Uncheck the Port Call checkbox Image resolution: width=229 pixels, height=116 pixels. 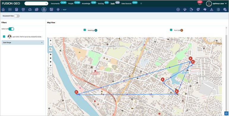pos(171,30)
